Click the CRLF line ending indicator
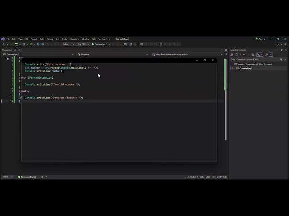 [x=208, y=177]
